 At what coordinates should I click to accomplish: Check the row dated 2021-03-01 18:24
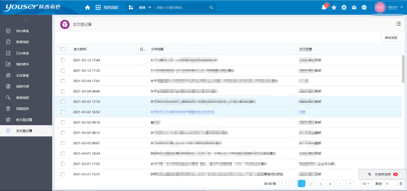pos(63,154)
